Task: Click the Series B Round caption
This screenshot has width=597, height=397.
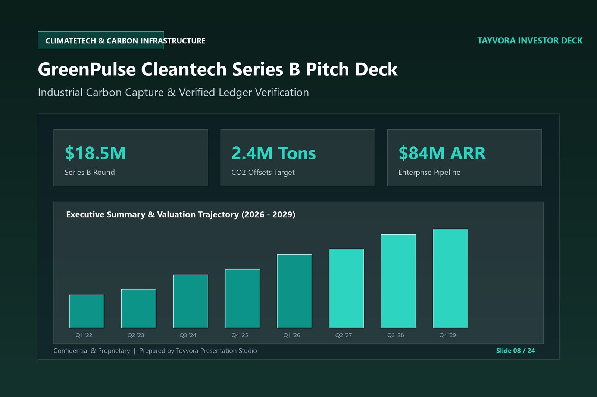Action: 90,172
